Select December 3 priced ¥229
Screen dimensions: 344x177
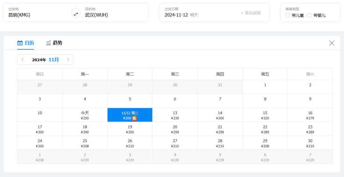(x=130, y=157)
